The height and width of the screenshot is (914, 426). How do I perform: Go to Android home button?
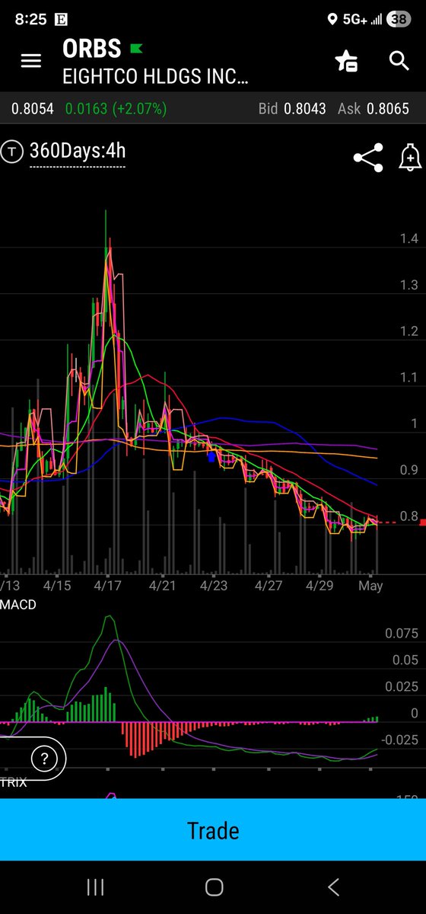click(214, 887)
